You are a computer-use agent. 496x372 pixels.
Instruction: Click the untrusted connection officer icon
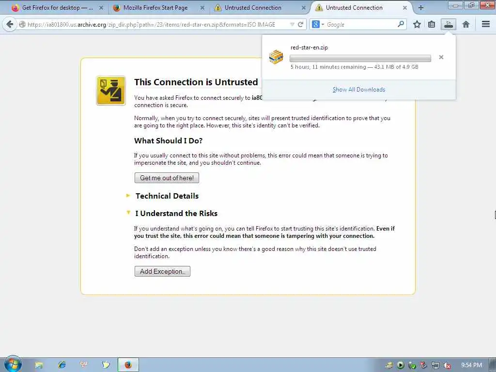111,91
